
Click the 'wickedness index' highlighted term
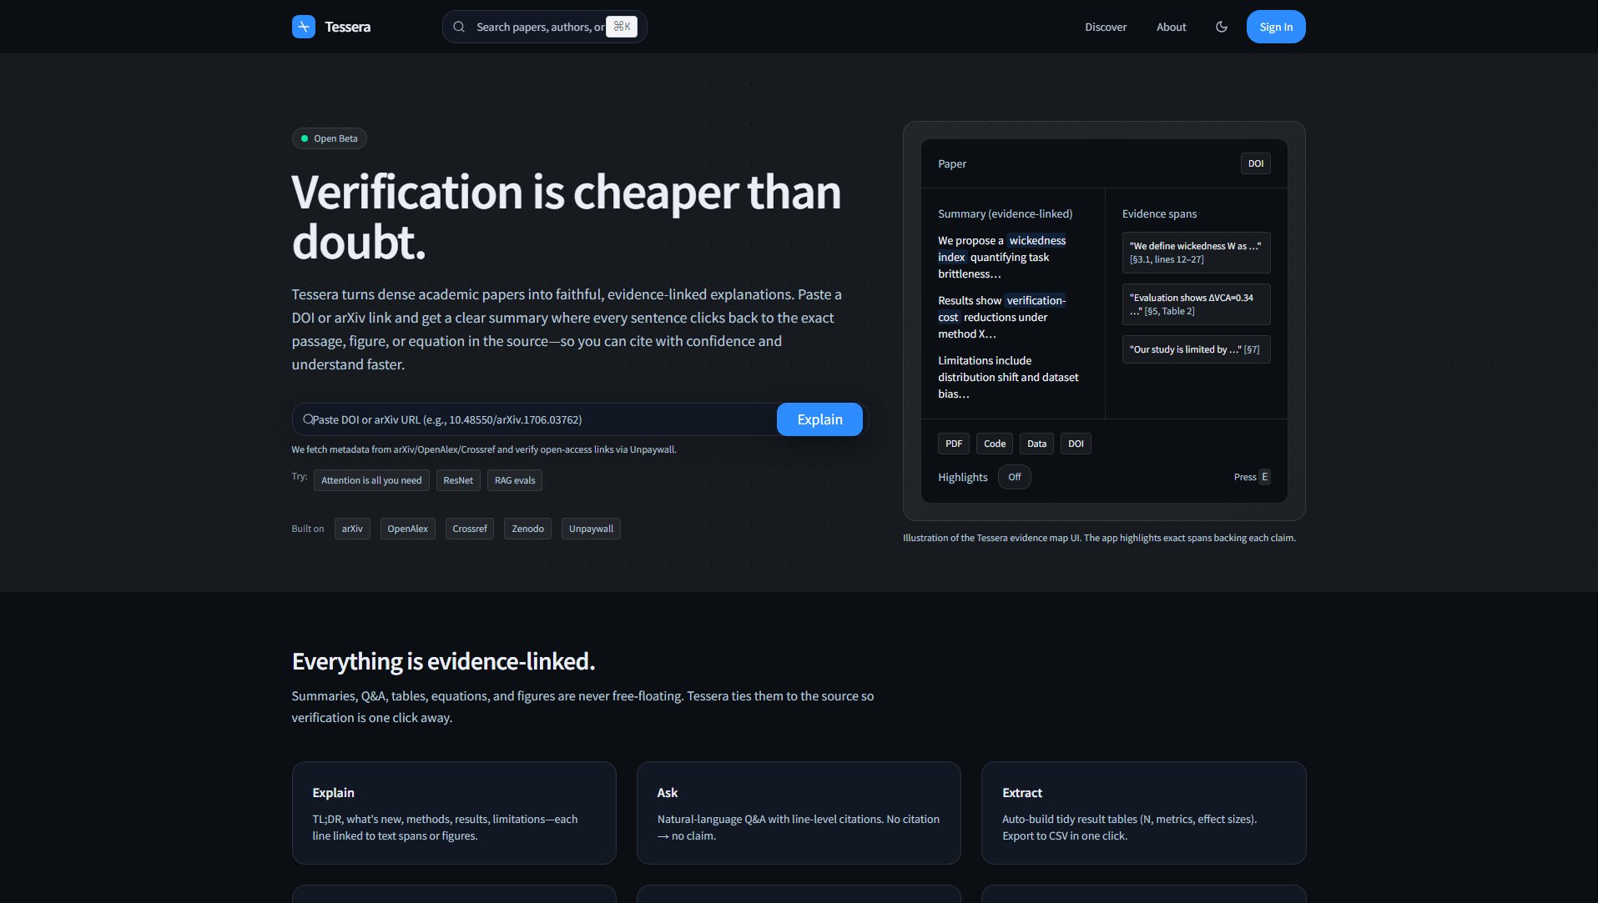click(1037, 240)
